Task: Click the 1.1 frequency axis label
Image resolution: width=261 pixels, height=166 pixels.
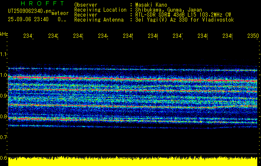Action: [x=3, y=54]
